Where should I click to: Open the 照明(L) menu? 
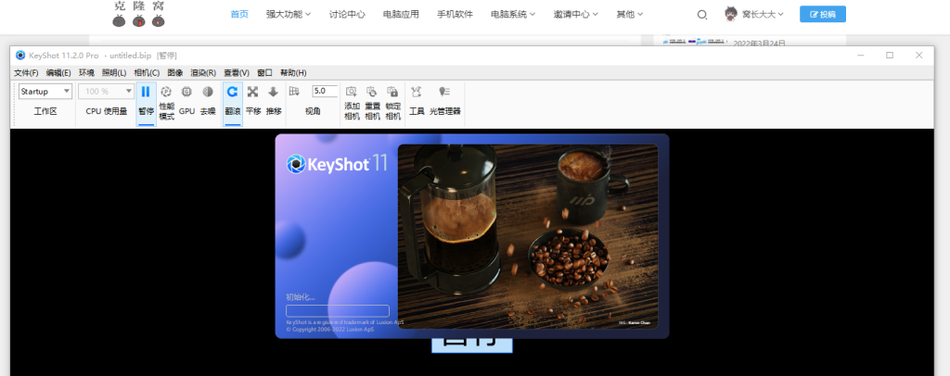(114, 72)
